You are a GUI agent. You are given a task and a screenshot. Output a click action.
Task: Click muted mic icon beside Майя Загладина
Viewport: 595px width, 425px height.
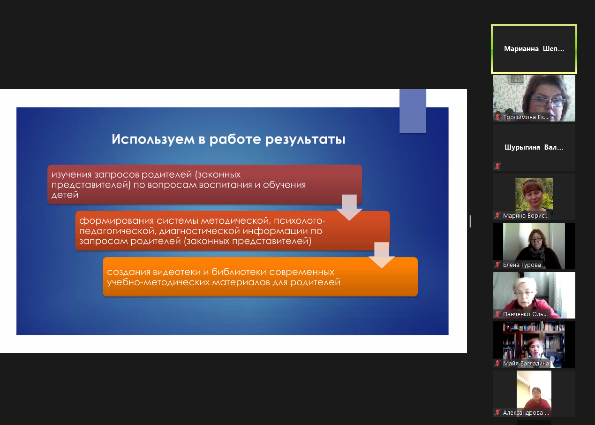click(497, 363)
